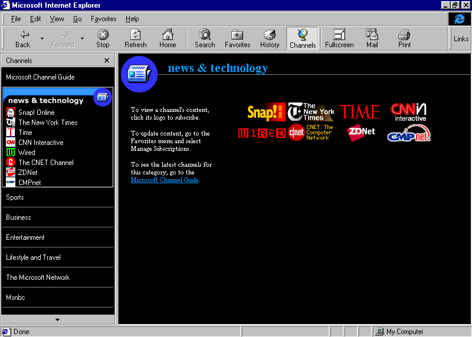Follow the Microsoft Channel Guide hyperlink
The image size is (472, 337).
click(165, 180)
